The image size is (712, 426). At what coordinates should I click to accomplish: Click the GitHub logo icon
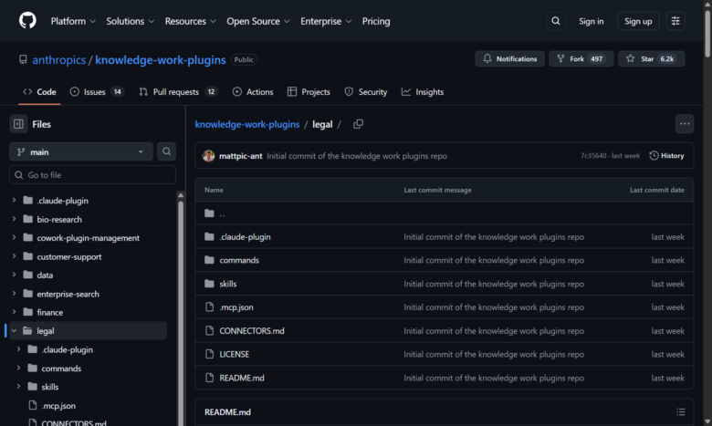pos(26,21)
